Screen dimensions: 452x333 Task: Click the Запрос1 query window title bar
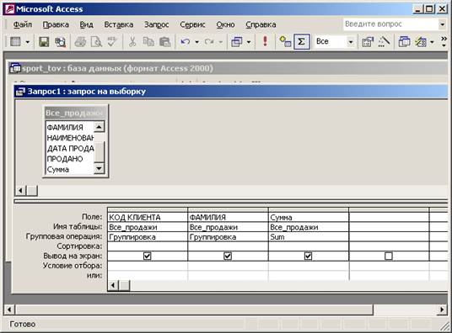pyautogui.click(x=230, y=92)
